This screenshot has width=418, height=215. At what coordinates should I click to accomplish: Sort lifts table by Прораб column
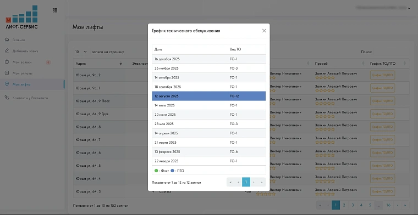(339, 64)
